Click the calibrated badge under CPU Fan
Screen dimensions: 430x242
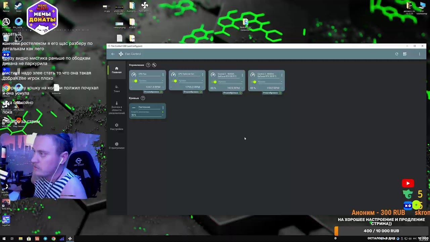tap(153, 92)
